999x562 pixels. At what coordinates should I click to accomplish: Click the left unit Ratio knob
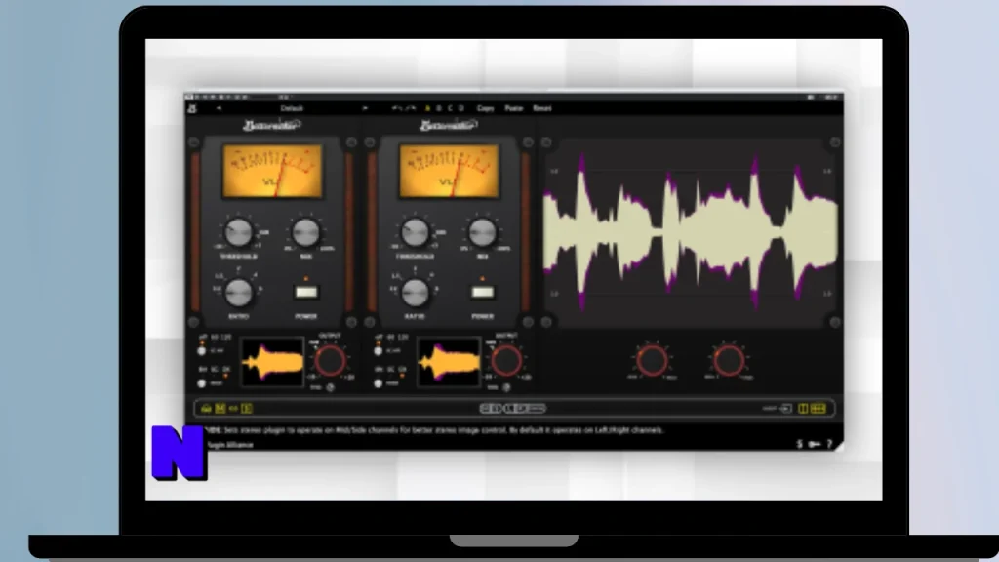239,293
